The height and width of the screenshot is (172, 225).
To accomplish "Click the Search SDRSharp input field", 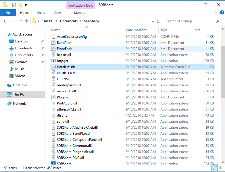I will (193, 21).
